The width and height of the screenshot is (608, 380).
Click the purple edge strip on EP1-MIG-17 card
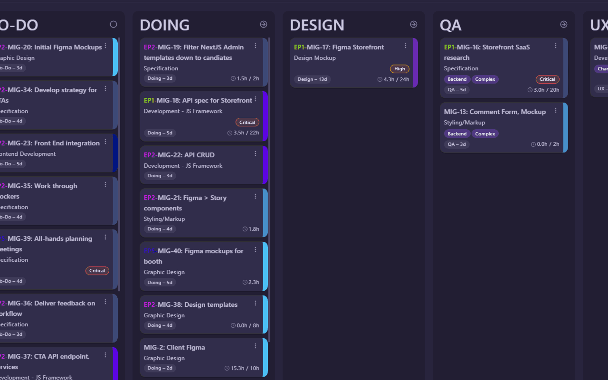pyautogui.click(x=417, y=62)
